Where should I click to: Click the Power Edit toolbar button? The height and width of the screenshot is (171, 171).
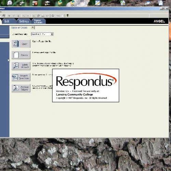(57, 16)
